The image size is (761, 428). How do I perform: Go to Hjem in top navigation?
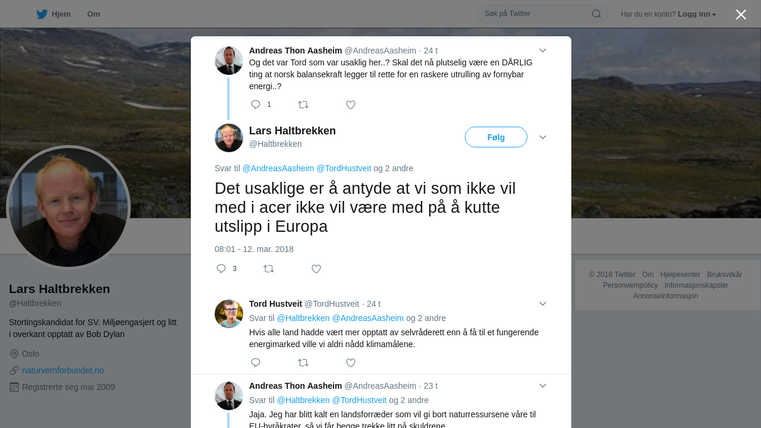[54, 14]
